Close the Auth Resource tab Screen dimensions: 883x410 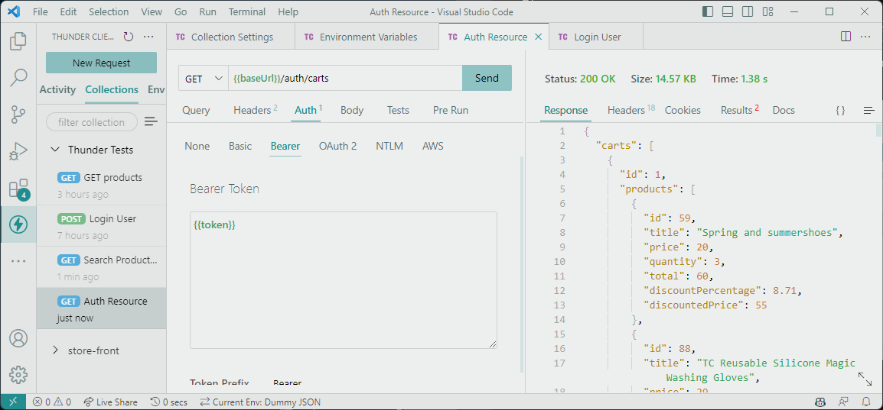coord(538,37)
